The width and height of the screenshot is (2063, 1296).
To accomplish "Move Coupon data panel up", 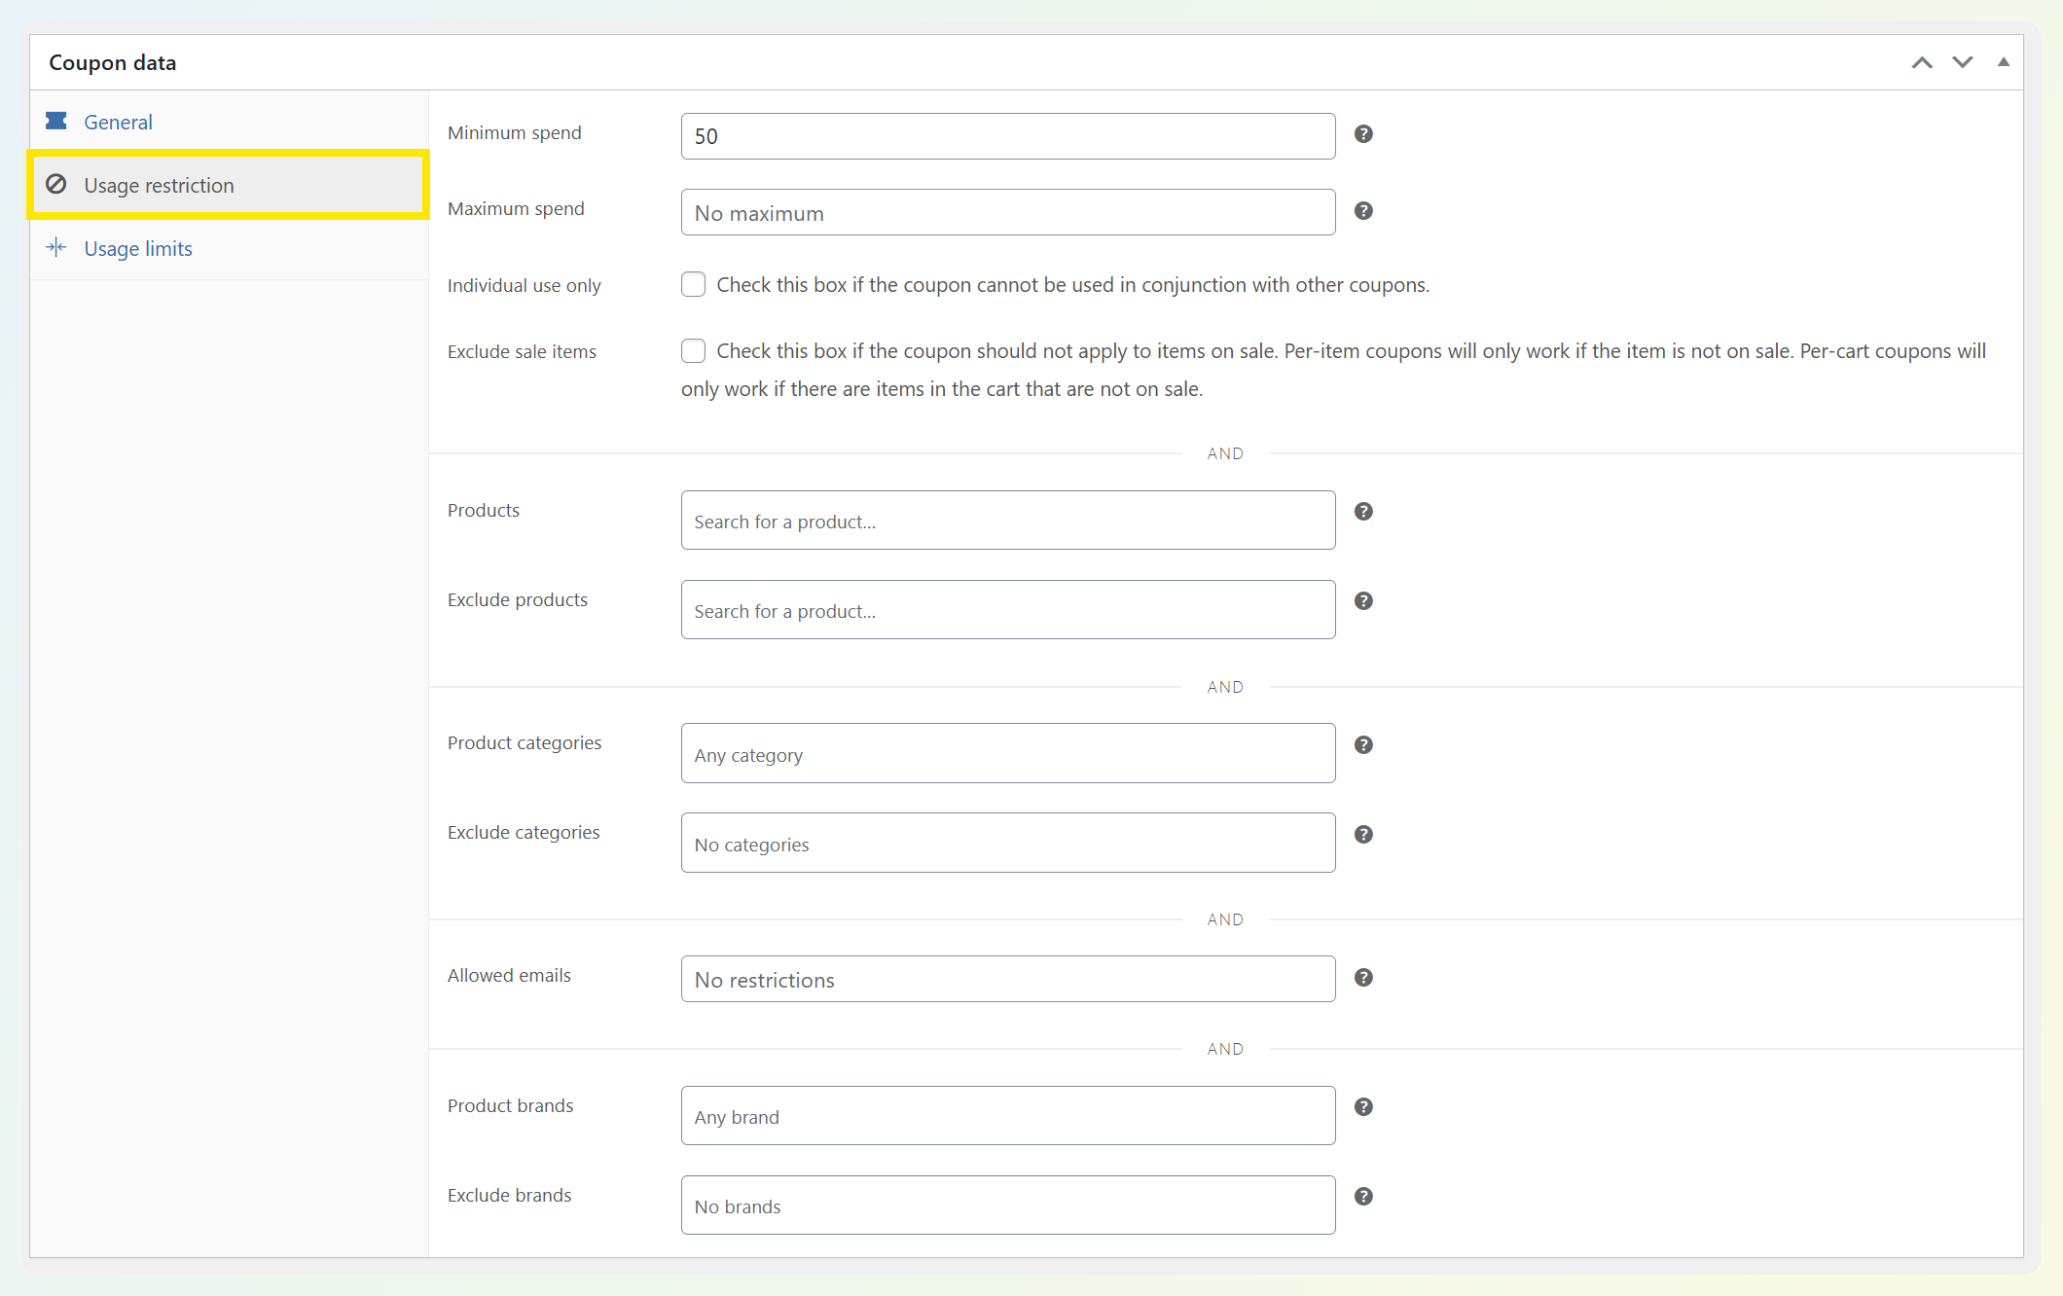I will click(1922, 62).
